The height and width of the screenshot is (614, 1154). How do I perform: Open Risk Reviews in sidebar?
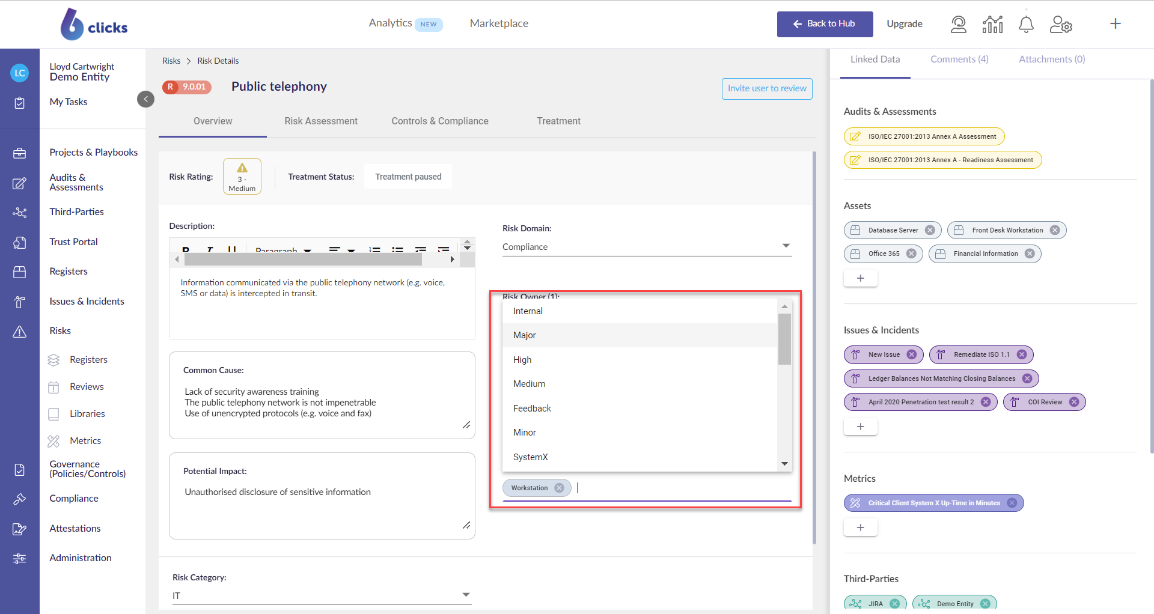pos(87,387)
